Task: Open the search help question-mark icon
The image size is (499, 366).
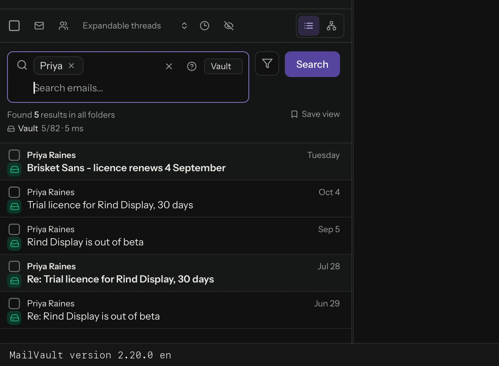Action: click(192, 66)
